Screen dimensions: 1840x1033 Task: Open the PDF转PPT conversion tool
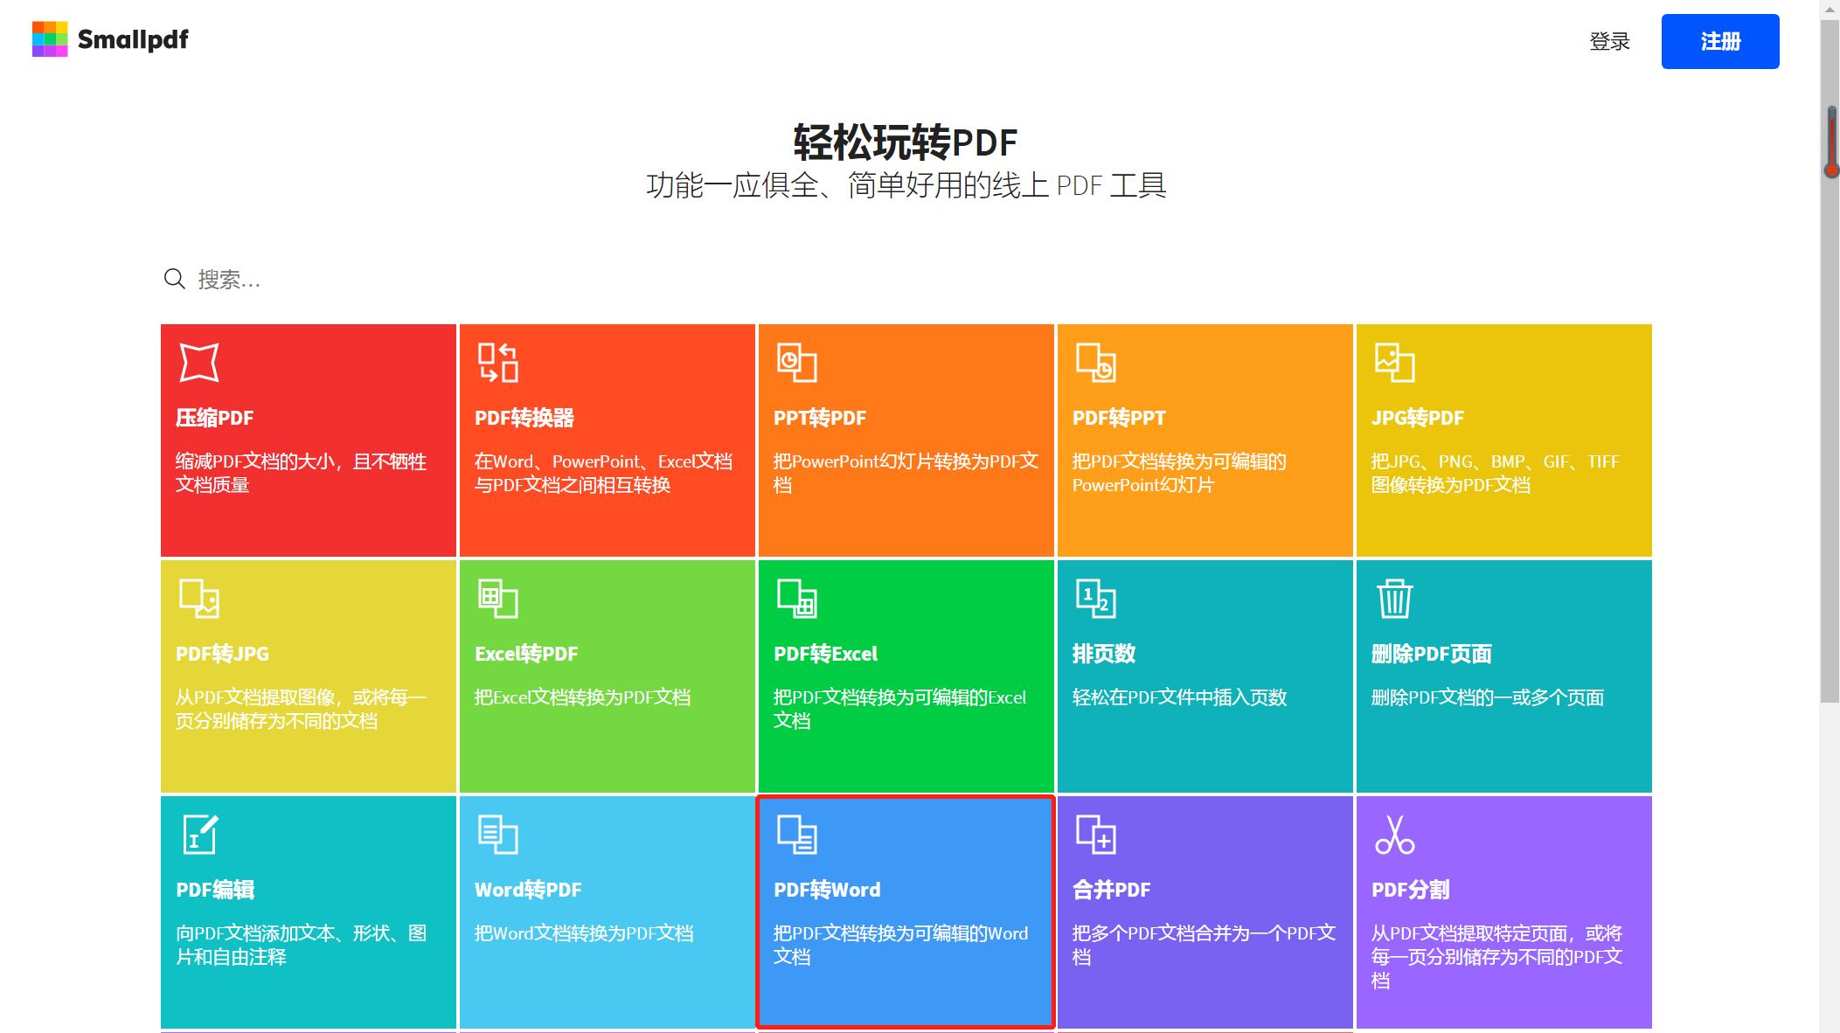(x=1095, y=362)
